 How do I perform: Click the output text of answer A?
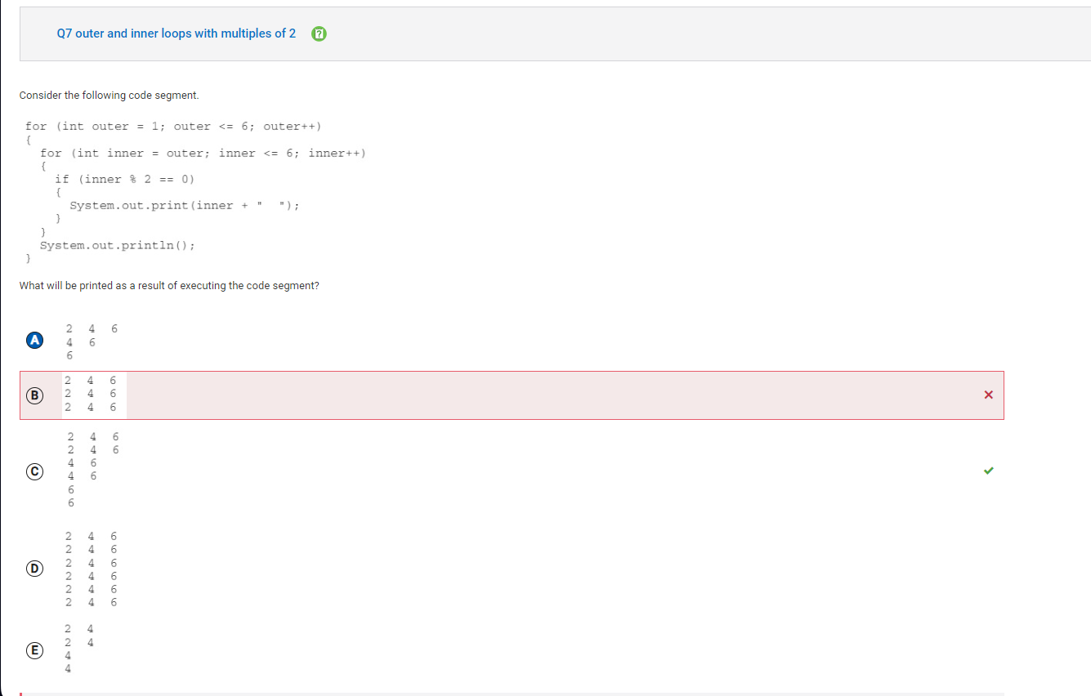(x=92, y=341)
